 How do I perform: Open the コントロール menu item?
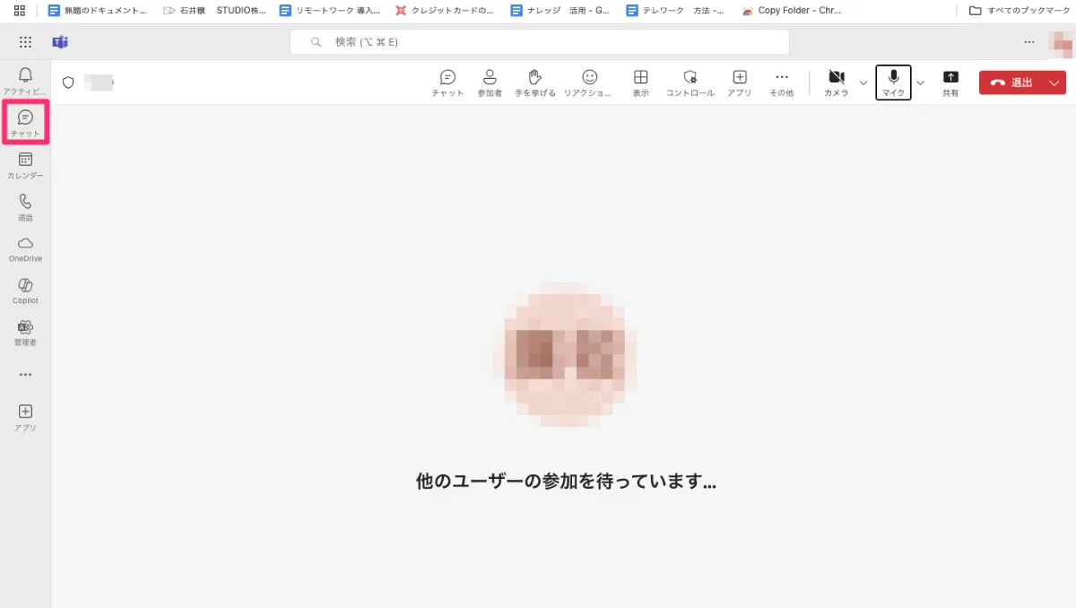[689, 82]
